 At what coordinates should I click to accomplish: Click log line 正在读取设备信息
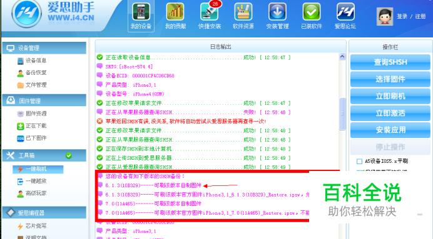click(x=194, y=57)
